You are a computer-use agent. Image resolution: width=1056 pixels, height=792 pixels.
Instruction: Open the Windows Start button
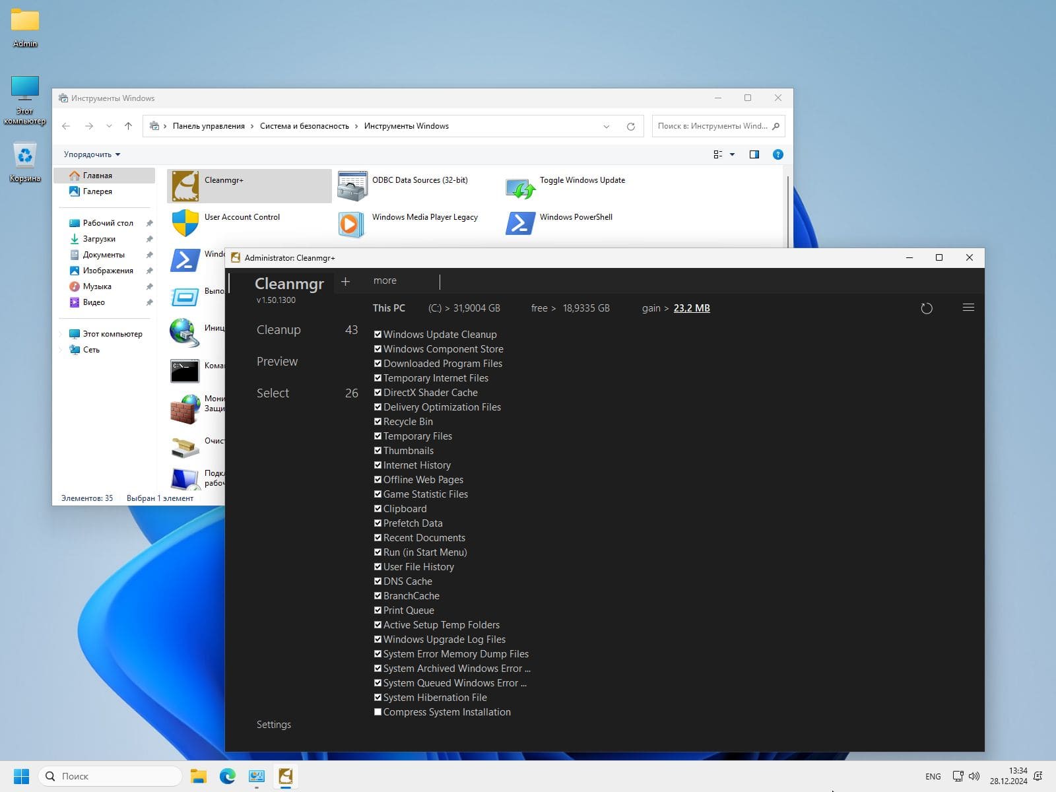pos(21,776)
